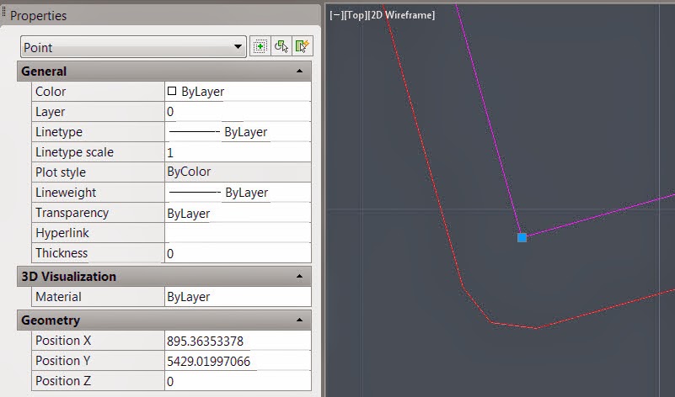This screenshot has height=397, width=675.
Task: Click the Select Objects icon
Action: pyautogui.click(x=281, y=46)
